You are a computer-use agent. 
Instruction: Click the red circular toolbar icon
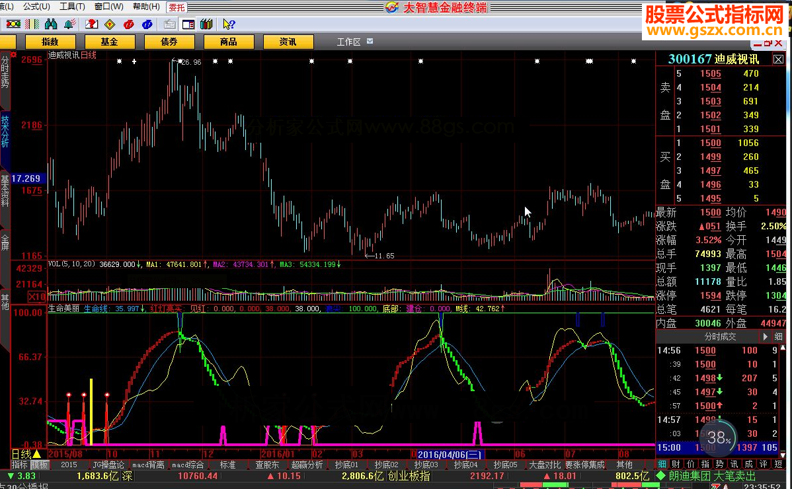129,24
